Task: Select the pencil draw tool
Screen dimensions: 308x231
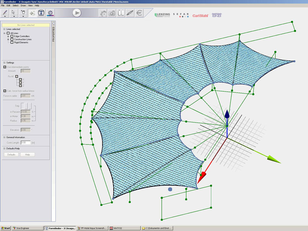Action: coord(5,12)
